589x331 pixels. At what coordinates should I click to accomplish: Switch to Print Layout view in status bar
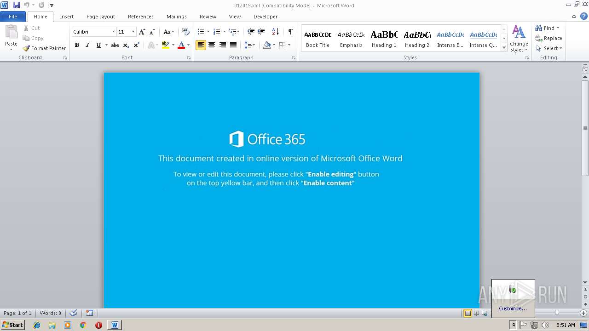[468, 313]
